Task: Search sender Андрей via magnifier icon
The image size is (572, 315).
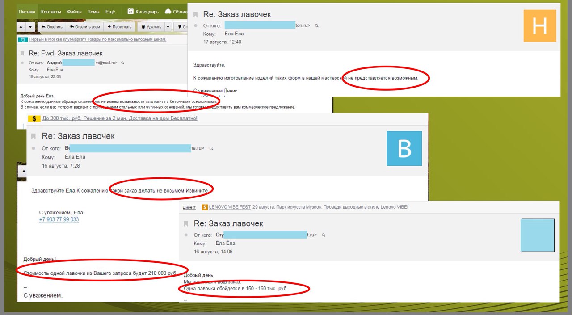Action: (122, 63)
